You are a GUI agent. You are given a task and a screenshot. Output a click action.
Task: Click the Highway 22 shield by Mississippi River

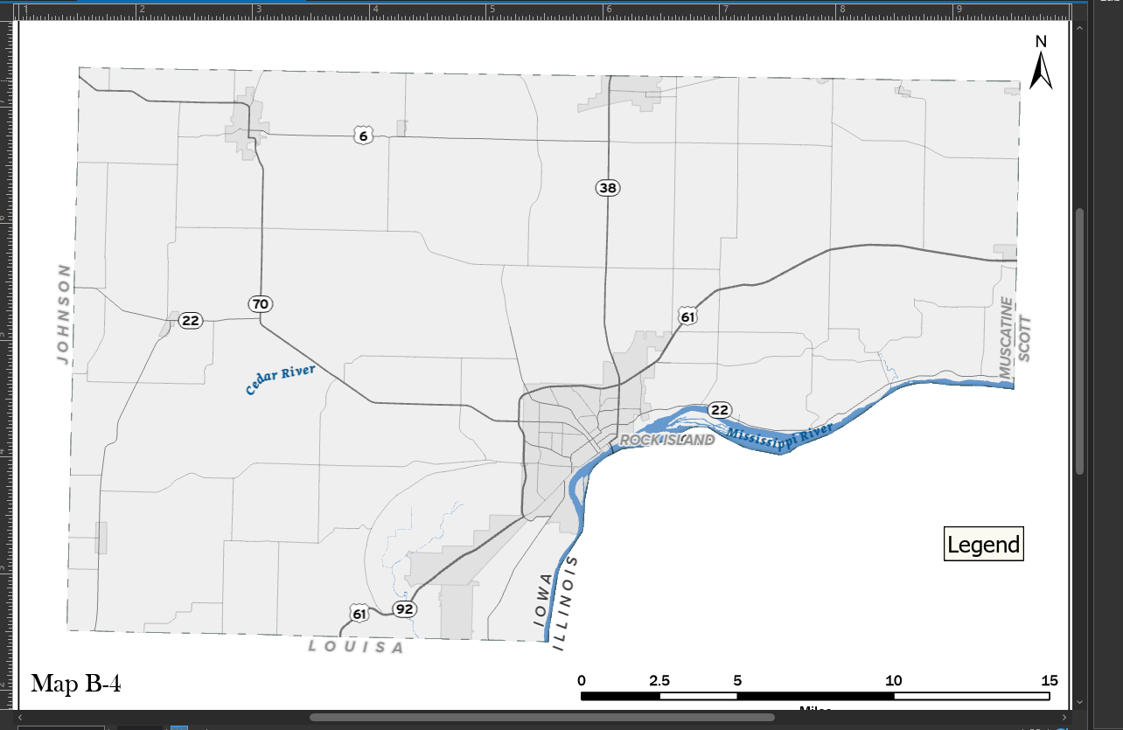point(719,407)
